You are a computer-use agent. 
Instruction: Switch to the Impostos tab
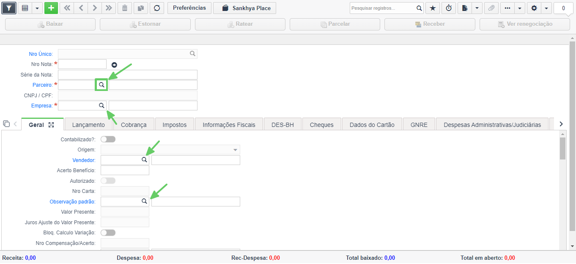pos(175,124)
